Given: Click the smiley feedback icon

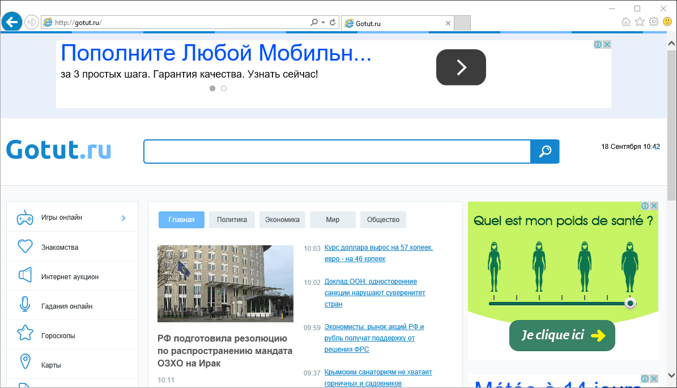Looking at the screenshot, I should click(667, 22).
